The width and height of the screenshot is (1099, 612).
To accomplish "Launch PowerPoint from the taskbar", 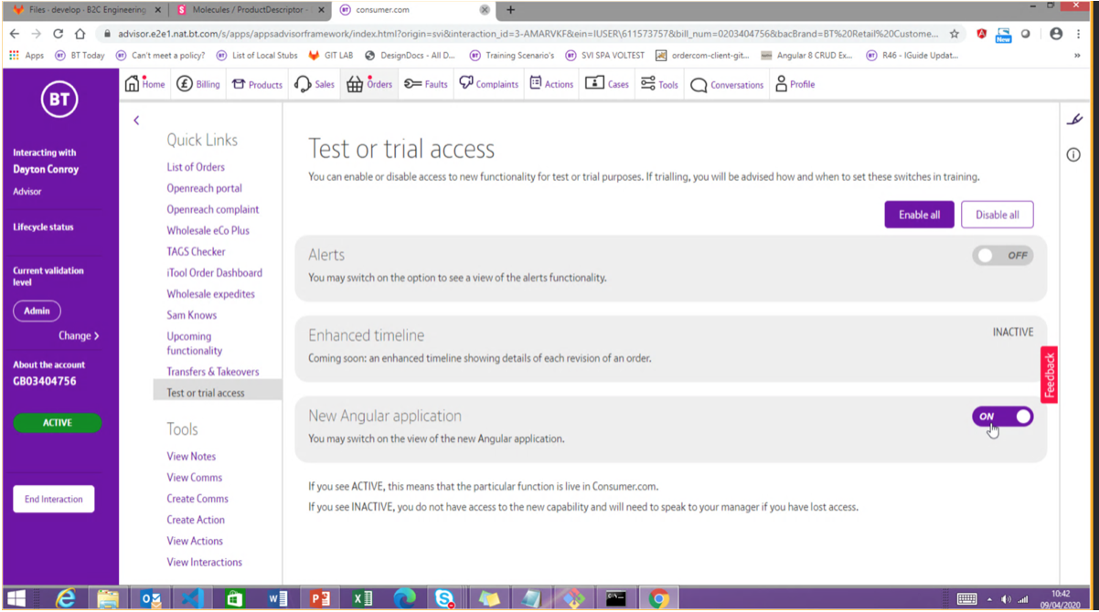I will (x=320, y=599).
